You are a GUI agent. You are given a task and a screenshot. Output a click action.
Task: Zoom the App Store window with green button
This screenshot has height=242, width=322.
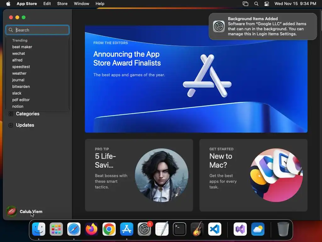coord(24,18)
